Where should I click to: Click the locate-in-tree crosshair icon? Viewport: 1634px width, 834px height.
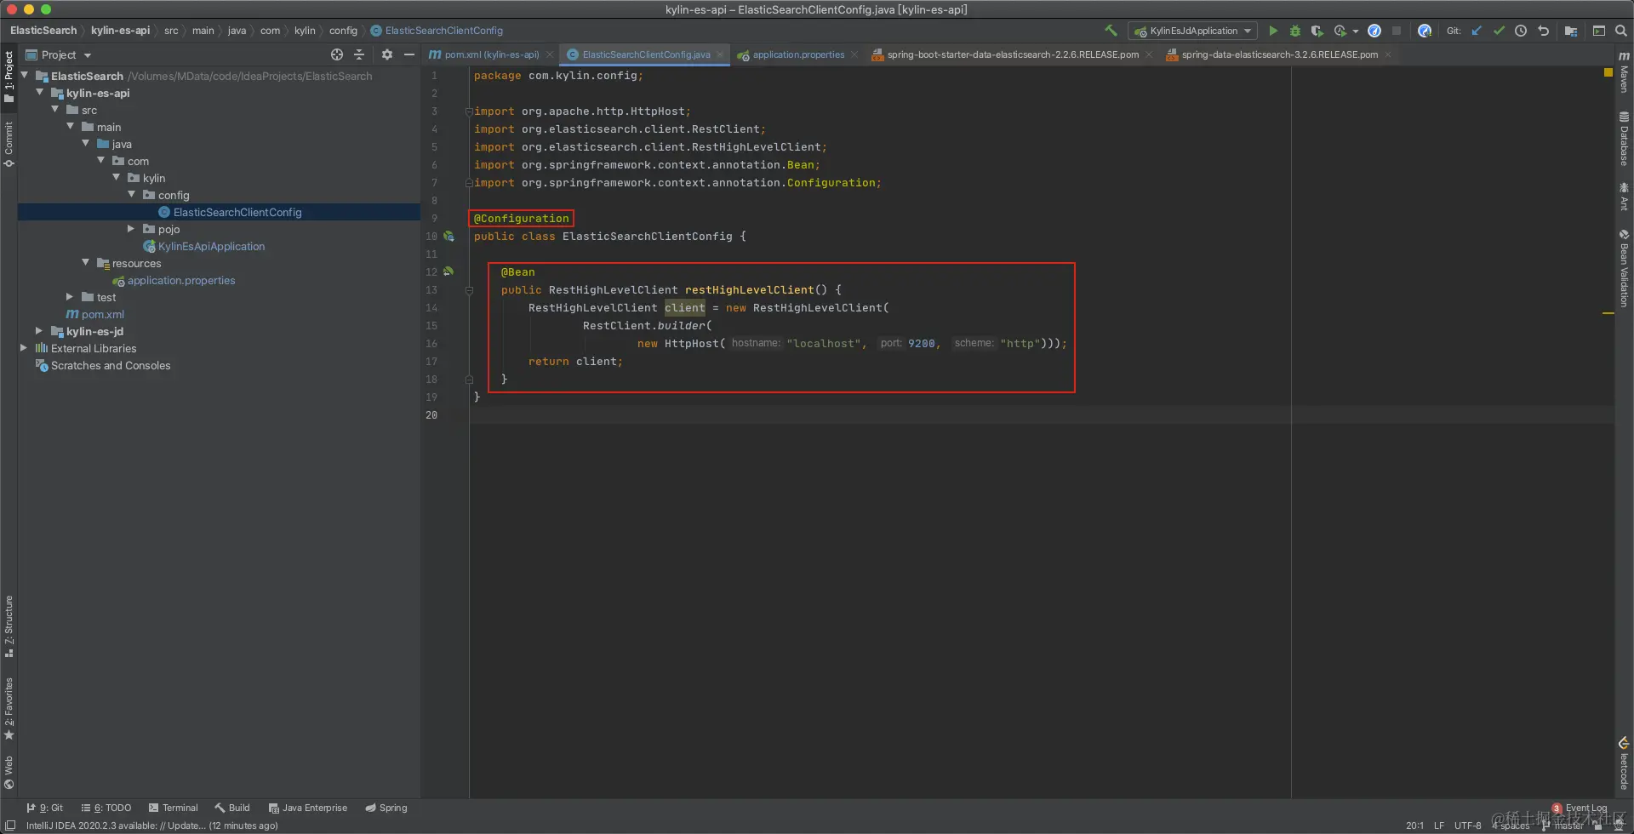pyautogui.click(x=337, y=54)
